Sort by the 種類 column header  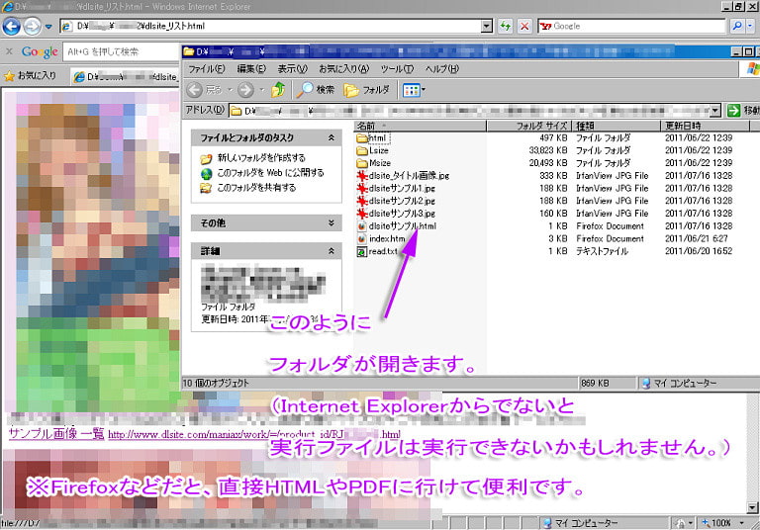coord(617,126)
